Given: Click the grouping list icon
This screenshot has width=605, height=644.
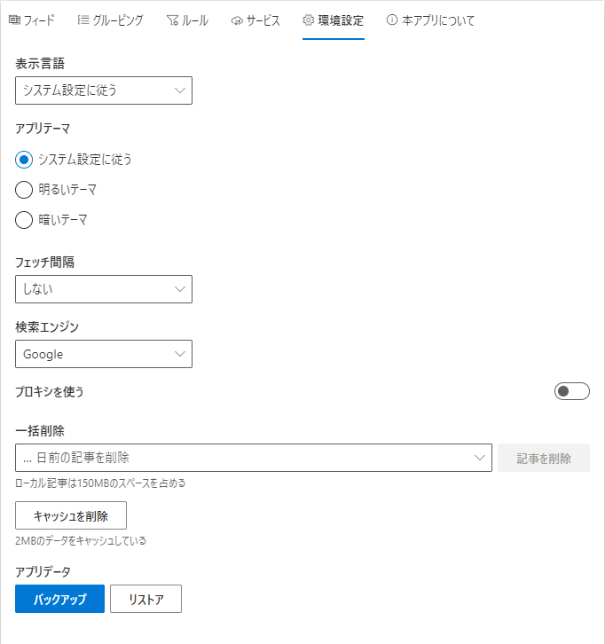Looking at the screenshot, I should coord(83,20).
